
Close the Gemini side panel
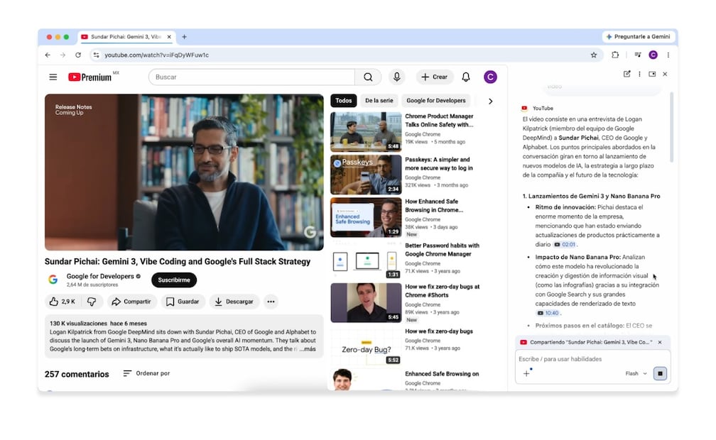665,74
